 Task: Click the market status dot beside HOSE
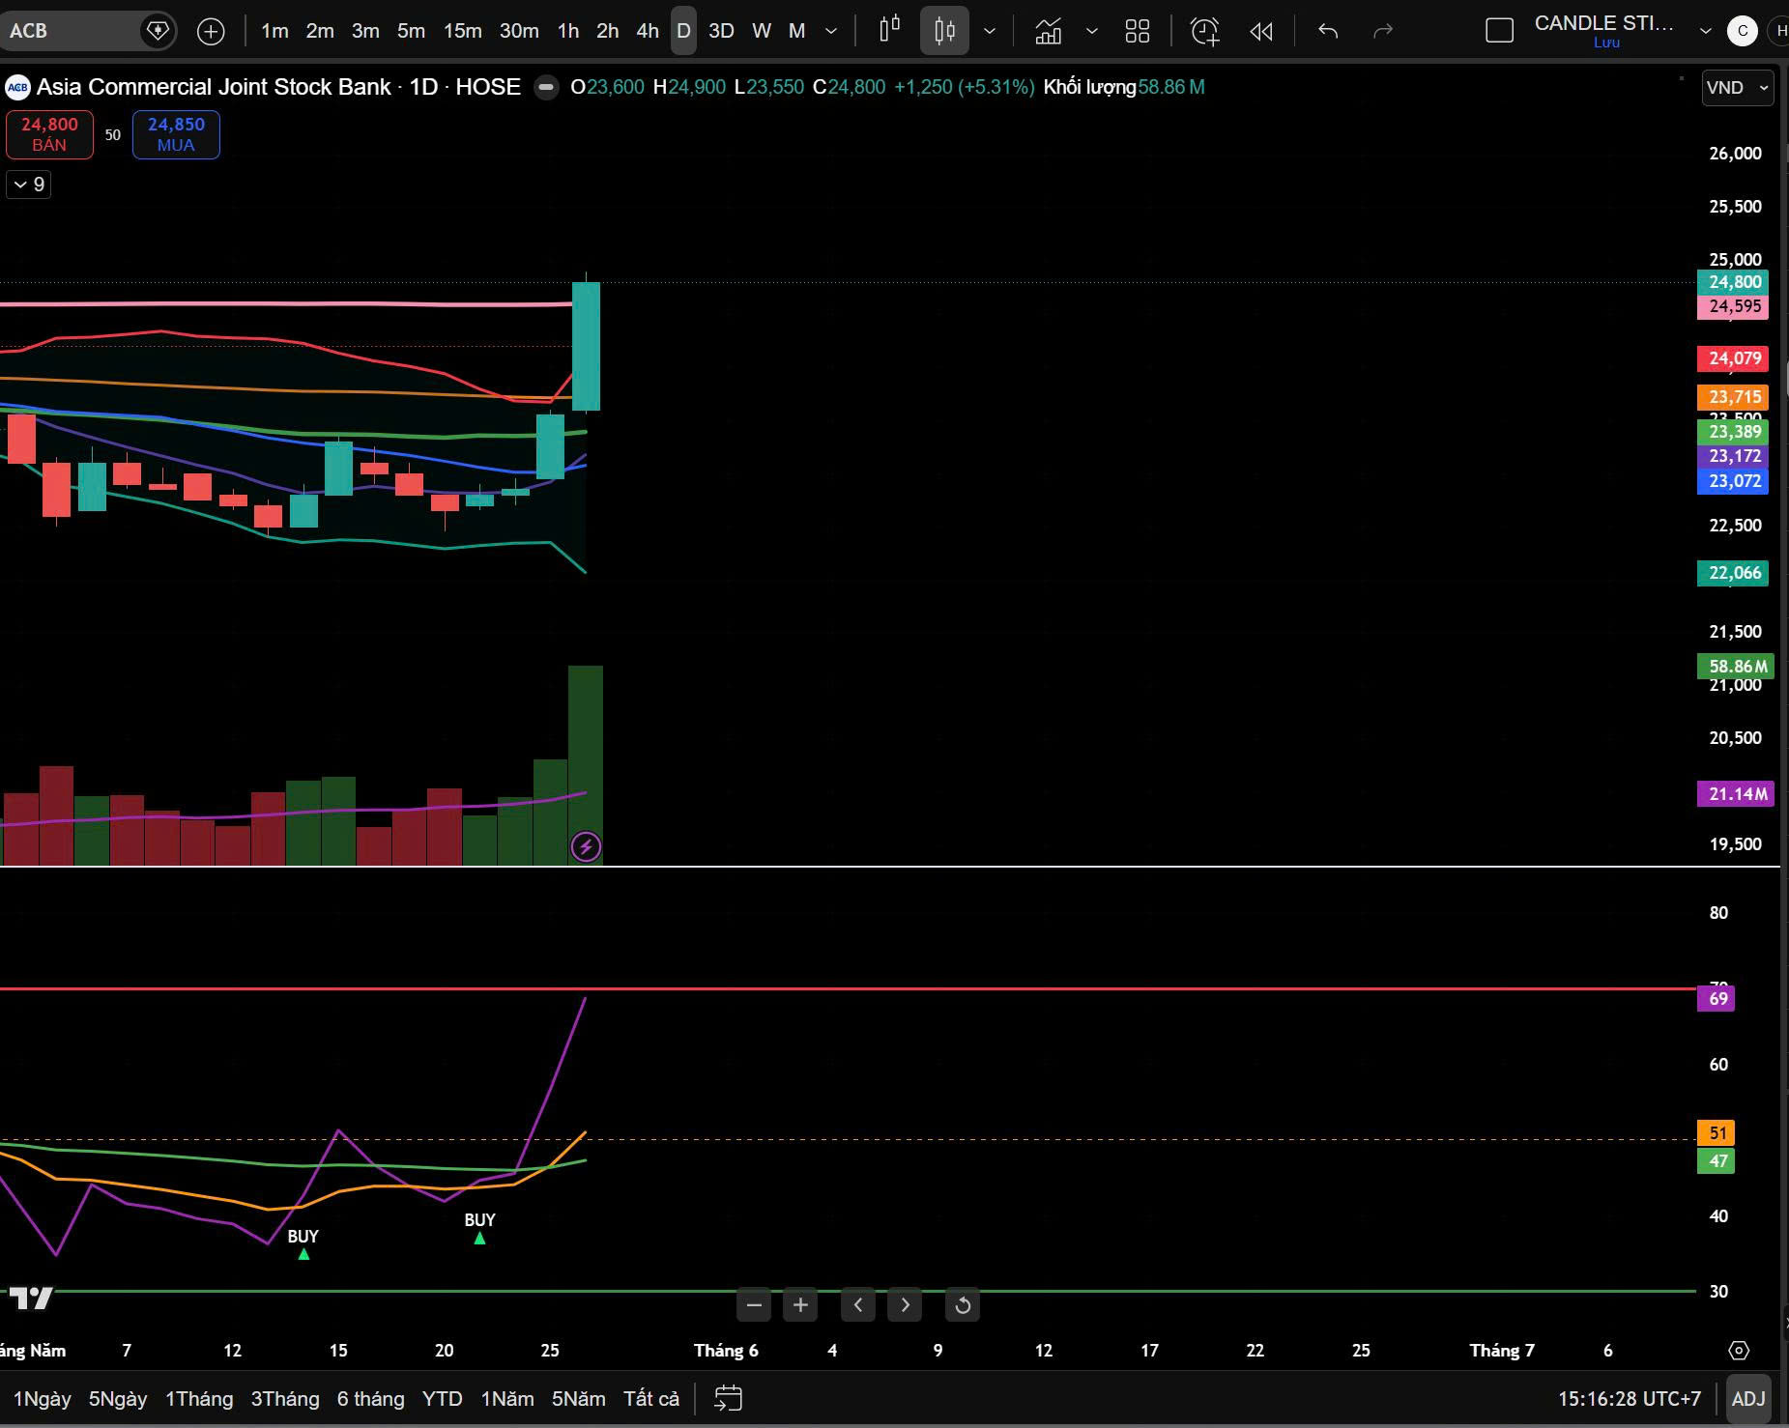pyautogui.click(x=546, y=87)
